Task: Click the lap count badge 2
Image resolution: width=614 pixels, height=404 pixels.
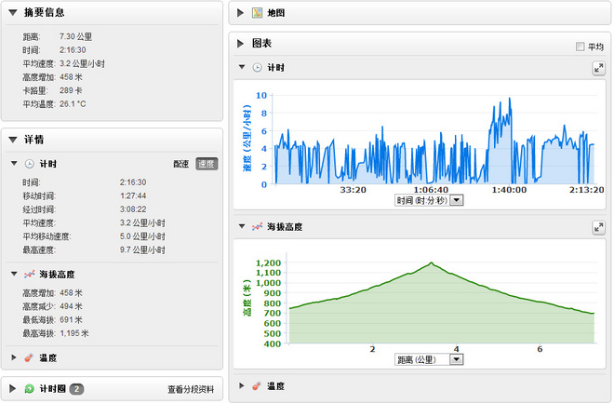Action: point(77,389)
